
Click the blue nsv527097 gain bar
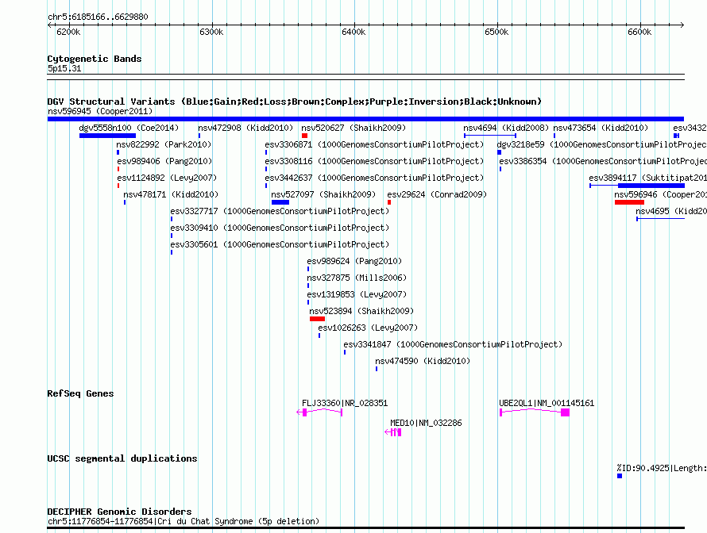280,202
